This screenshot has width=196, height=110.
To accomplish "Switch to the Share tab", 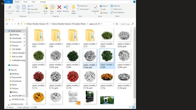I will [x=25, y=2].
